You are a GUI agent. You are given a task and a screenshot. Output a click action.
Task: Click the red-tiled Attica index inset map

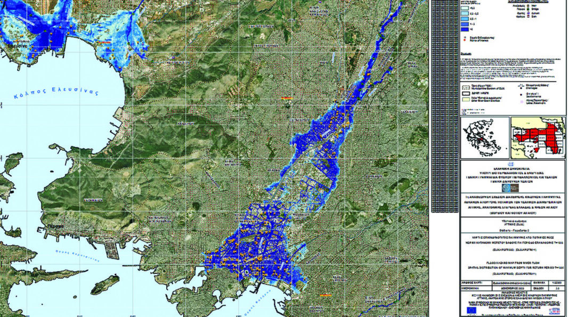coord(538,136)
